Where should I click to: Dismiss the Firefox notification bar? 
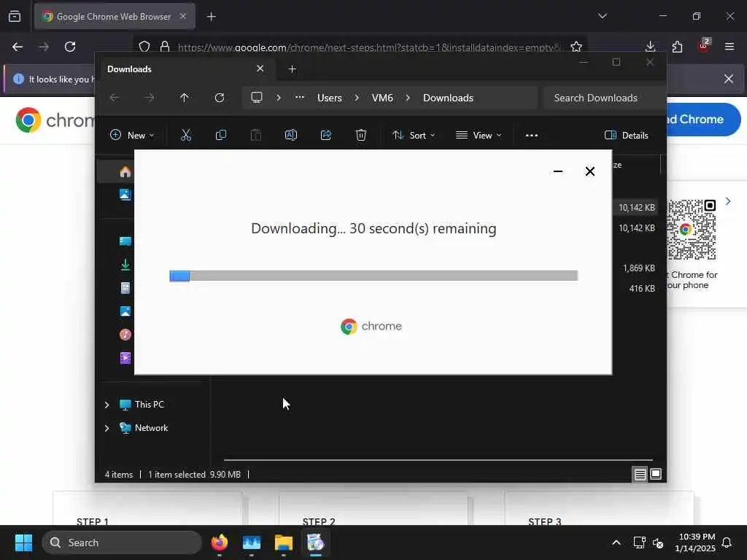pyautogui.click(x=729, y=79)
